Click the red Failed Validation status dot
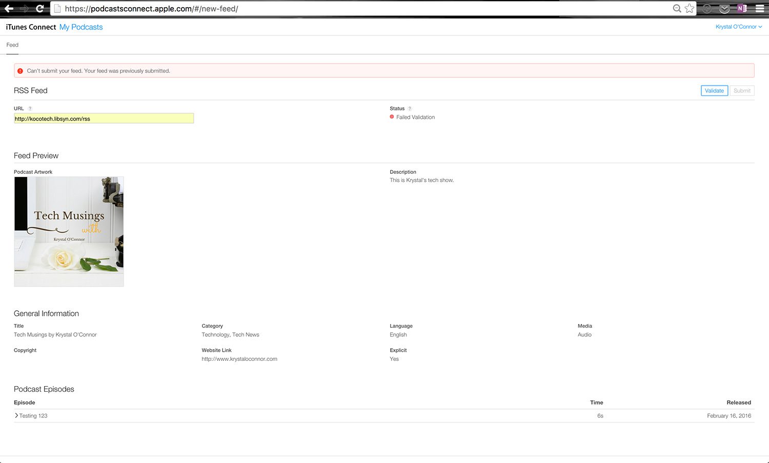Image resolution: width=769 pixels, height=463 pixels. 392,117
